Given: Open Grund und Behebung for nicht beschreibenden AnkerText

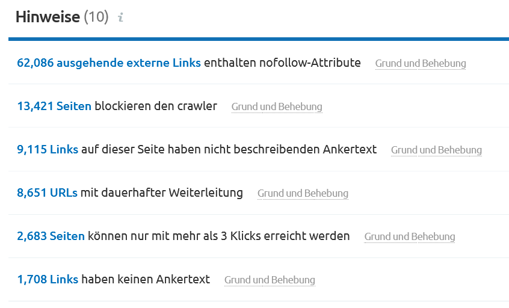Looking at the screenshot, I should coord(436,150).
